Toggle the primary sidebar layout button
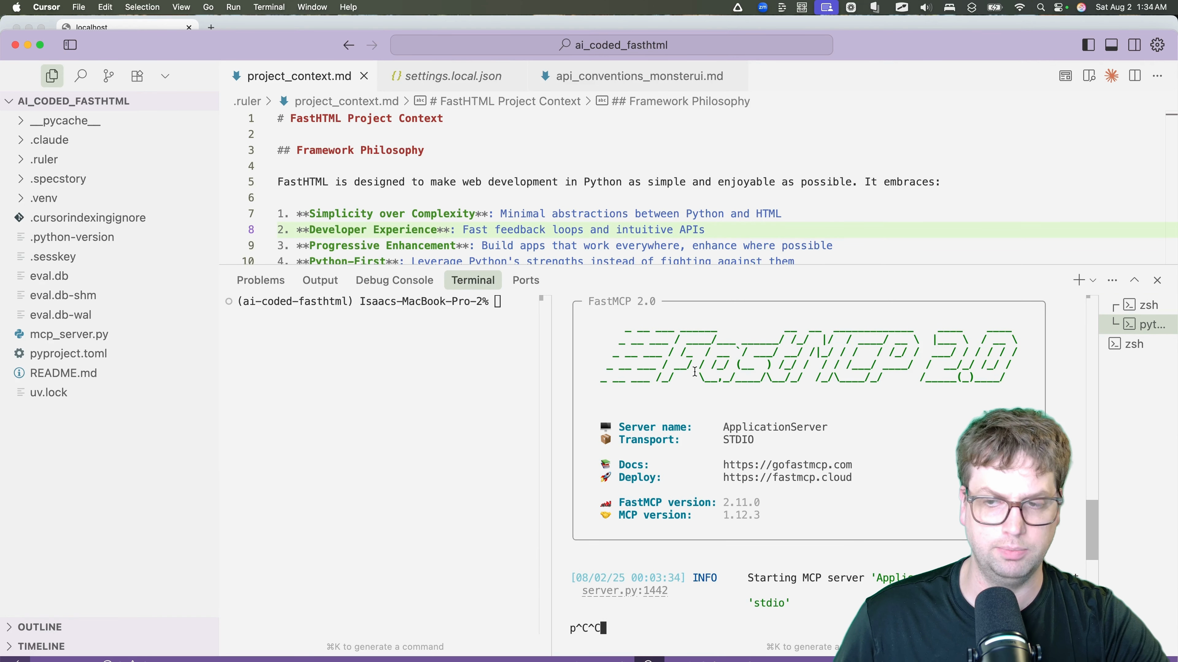Viewport: 1178px width, 662px height. 1088,45
